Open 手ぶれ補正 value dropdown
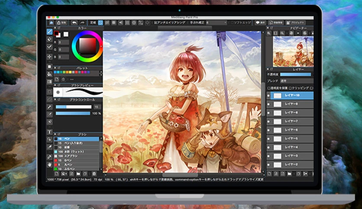This screenshot has width=362, height=209. [x=217, y=22]
